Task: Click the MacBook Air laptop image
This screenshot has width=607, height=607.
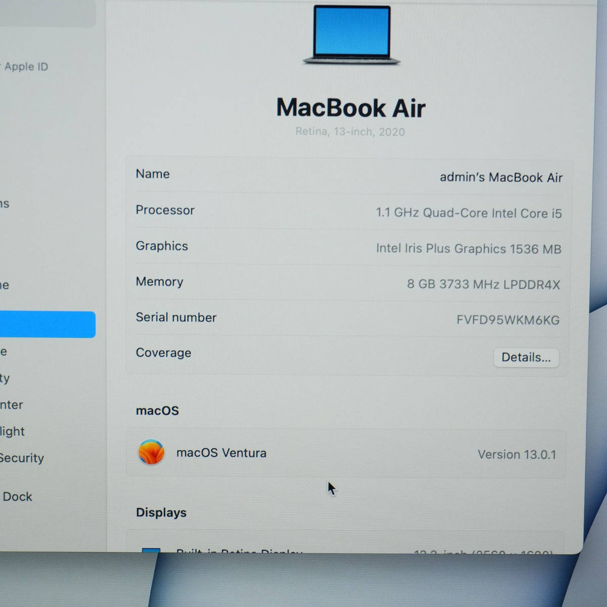Action: point(352,35)
